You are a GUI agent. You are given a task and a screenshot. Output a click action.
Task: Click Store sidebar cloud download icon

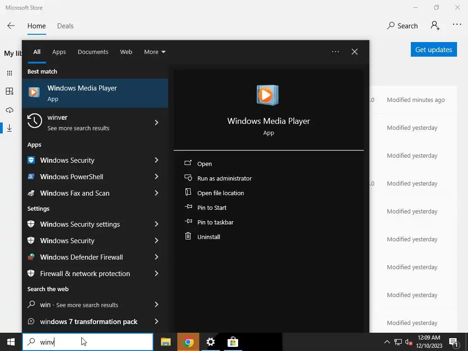tap(10, 110)
